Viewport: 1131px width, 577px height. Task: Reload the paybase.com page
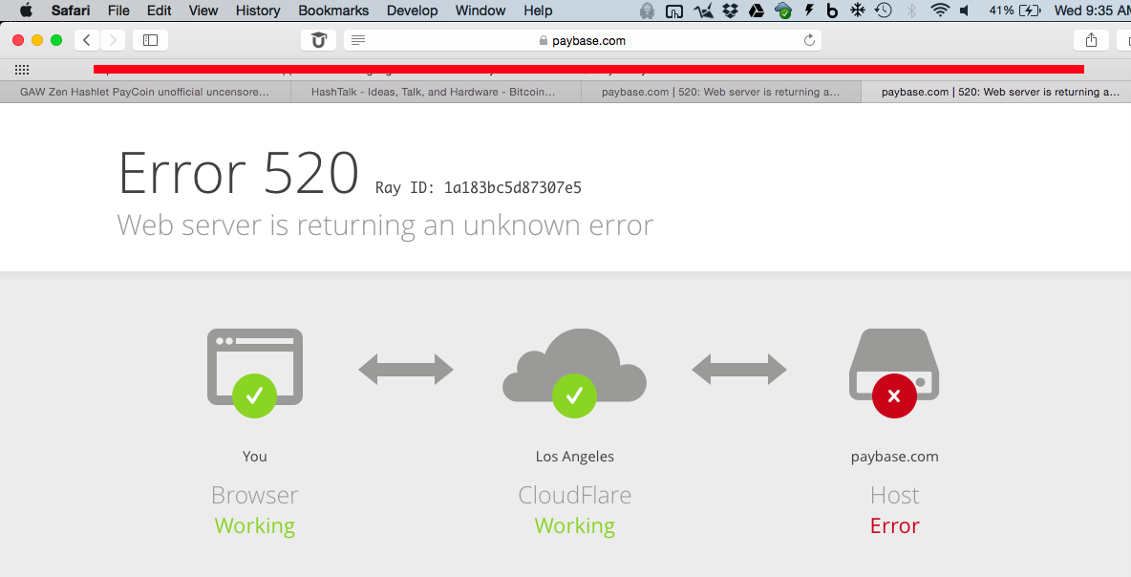point(809,40)
